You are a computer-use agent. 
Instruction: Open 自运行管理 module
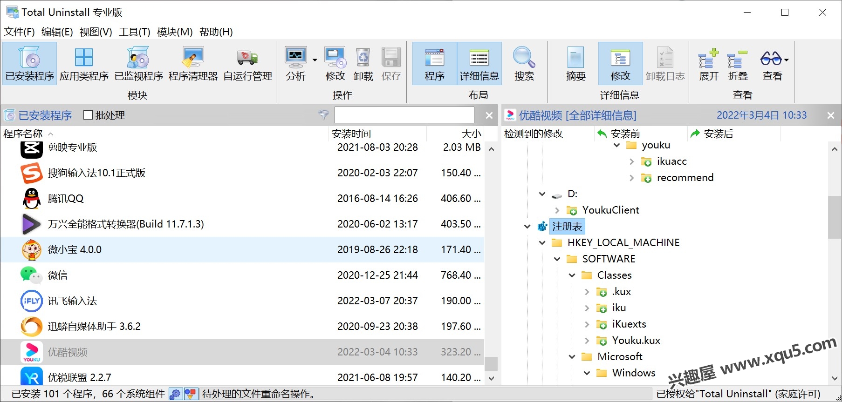pyautogui.click(x=247, y=64)
